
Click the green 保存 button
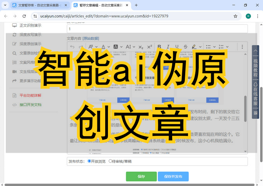(141, 176)
